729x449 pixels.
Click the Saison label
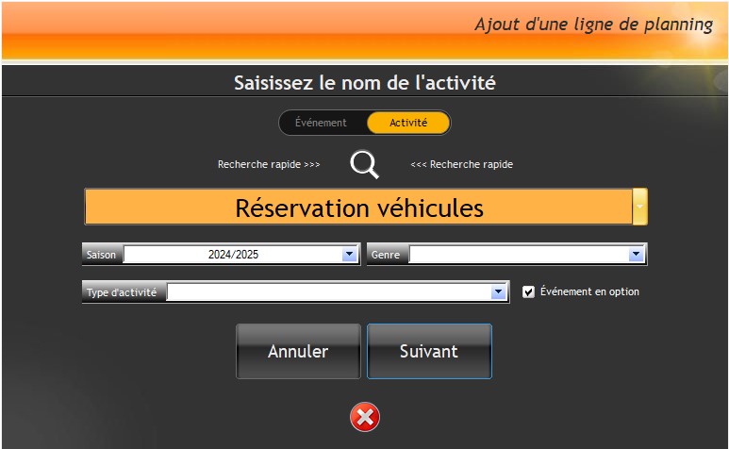[102, 255]
